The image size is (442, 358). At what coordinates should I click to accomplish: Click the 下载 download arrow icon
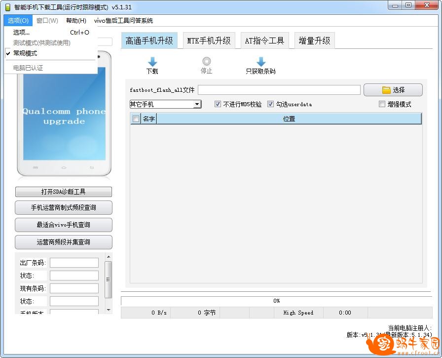coord(152,62)
